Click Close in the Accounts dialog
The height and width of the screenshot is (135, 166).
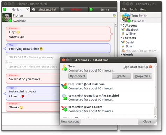coord(147,121)
